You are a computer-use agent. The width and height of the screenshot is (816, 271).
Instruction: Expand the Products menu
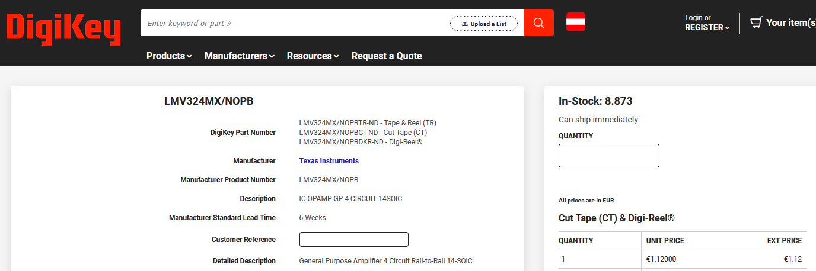(x=169, y=56)
